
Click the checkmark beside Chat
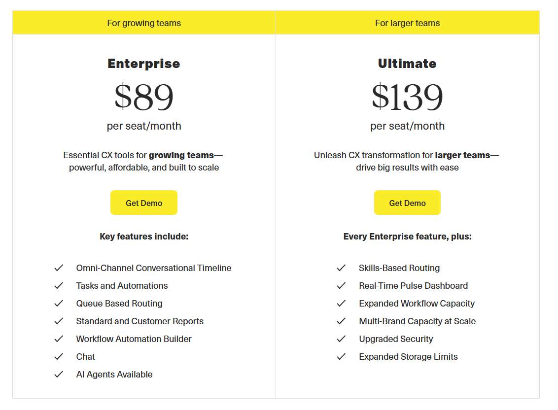pyautogui.click(x=59, y=357)
